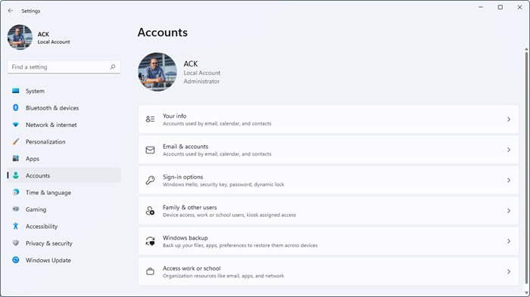Open the Family & other users row title
Viewport: 530px width, 297px height.
[189, 207]
